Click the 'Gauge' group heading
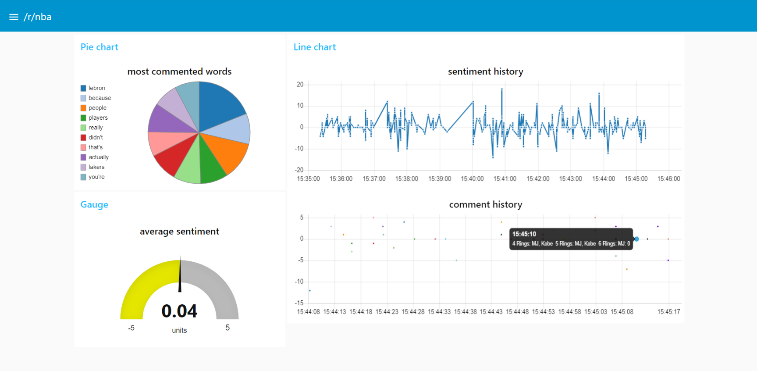757x371 pixels. tap(94, 205)
